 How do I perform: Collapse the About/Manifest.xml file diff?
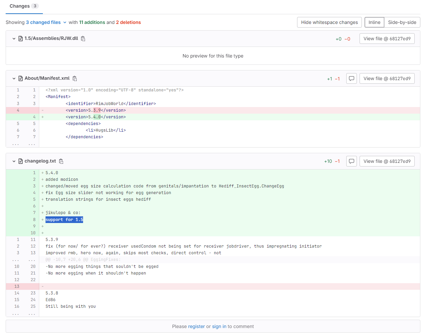(x=14, y=78)
